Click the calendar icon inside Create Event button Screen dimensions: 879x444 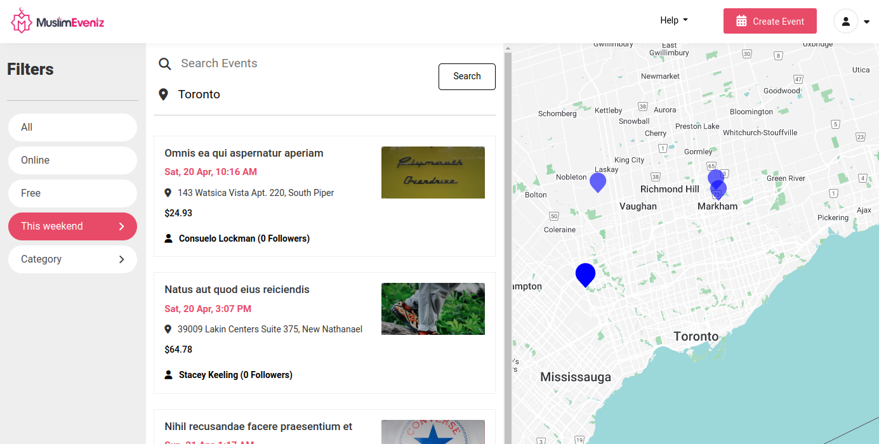pos(741,20)
